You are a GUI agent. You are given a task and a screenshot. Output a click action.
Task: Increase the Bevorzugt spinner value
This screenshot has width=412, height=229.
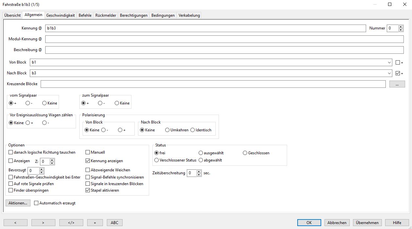[41, 169]
